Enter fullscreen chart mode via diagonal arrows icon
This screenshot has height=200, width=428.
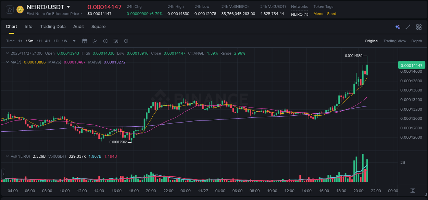tap(408, 27)
